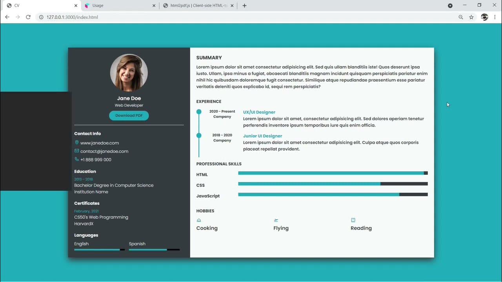The height and width of the screenshot is (282, 502).
Task: Click the Junior UI Designer job title
Action: [263, 136]
